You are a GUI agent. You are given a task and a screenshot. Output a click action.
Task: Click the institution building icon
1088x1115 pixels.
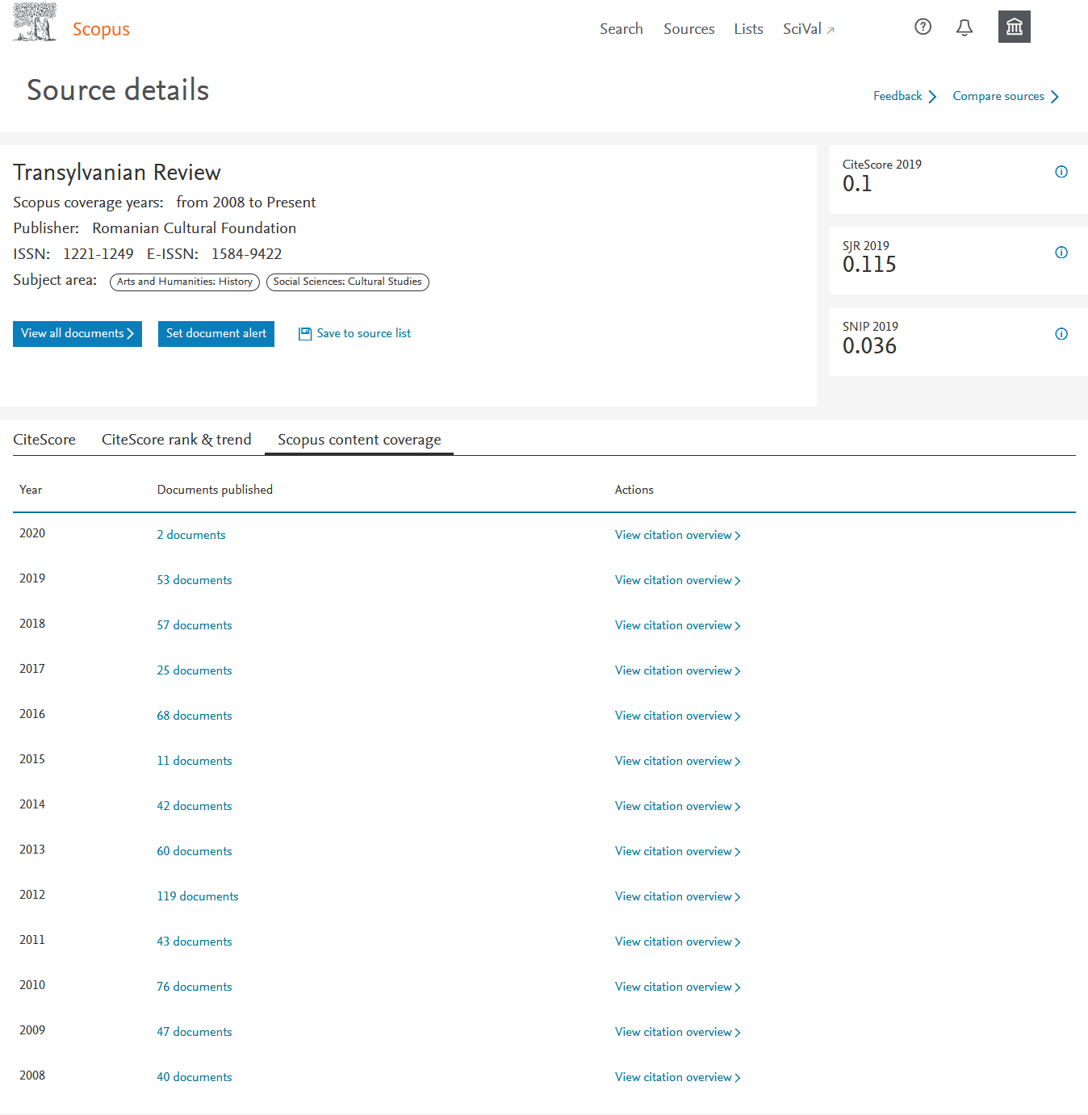1014,27
